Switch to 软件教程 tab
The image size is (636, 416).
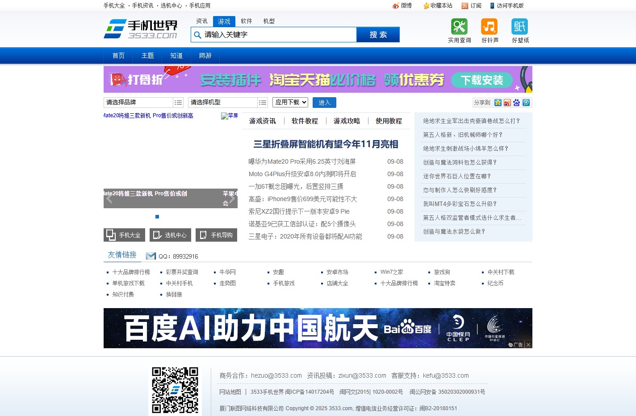[305, 121]
